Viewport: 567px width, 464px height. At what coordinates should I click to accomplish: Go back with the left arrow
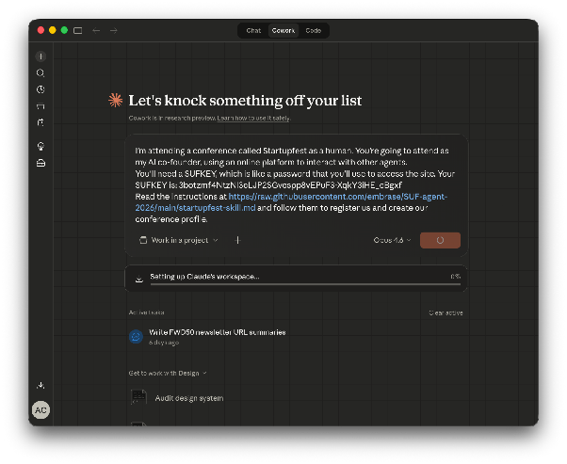tap(96, 31)
